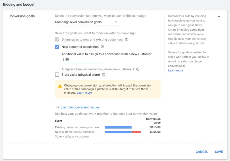Open Learn more link in yellow warning

[x=84, y=93]
